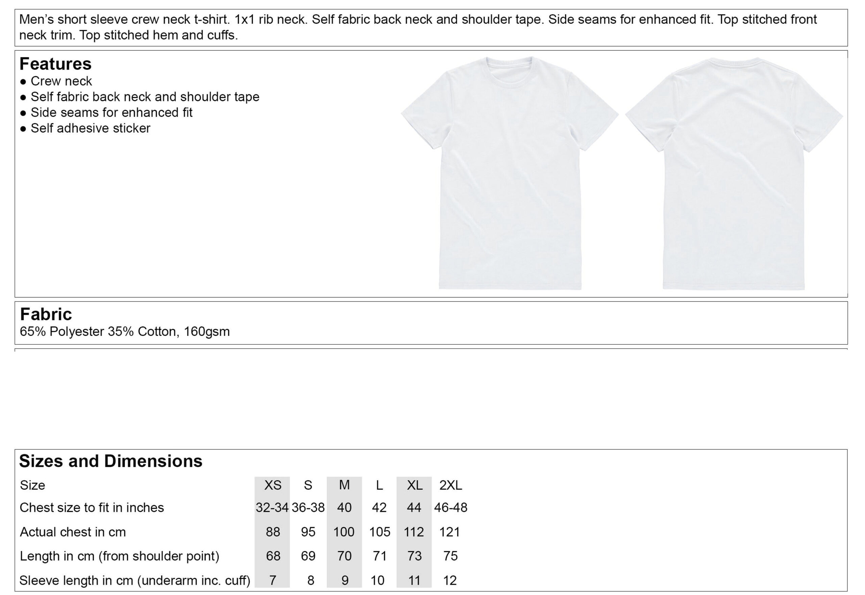Screen dimensions: 865x595
Task: Click the 'Chest size to fit in inches' label
Action: pyautogui.click(x=92, y=508)
